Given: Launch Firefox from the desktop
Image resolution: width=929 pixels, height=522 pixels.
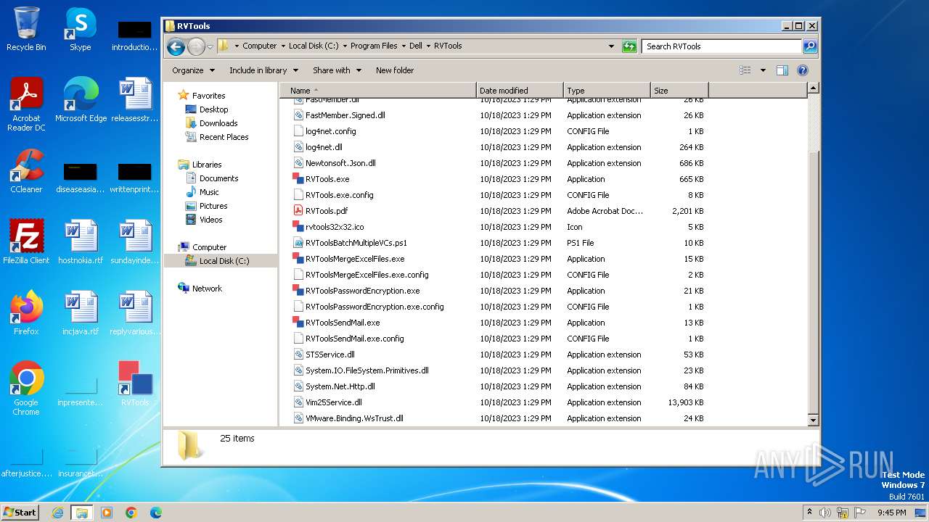Looking at the screenshot, I should tap(26, 313).
